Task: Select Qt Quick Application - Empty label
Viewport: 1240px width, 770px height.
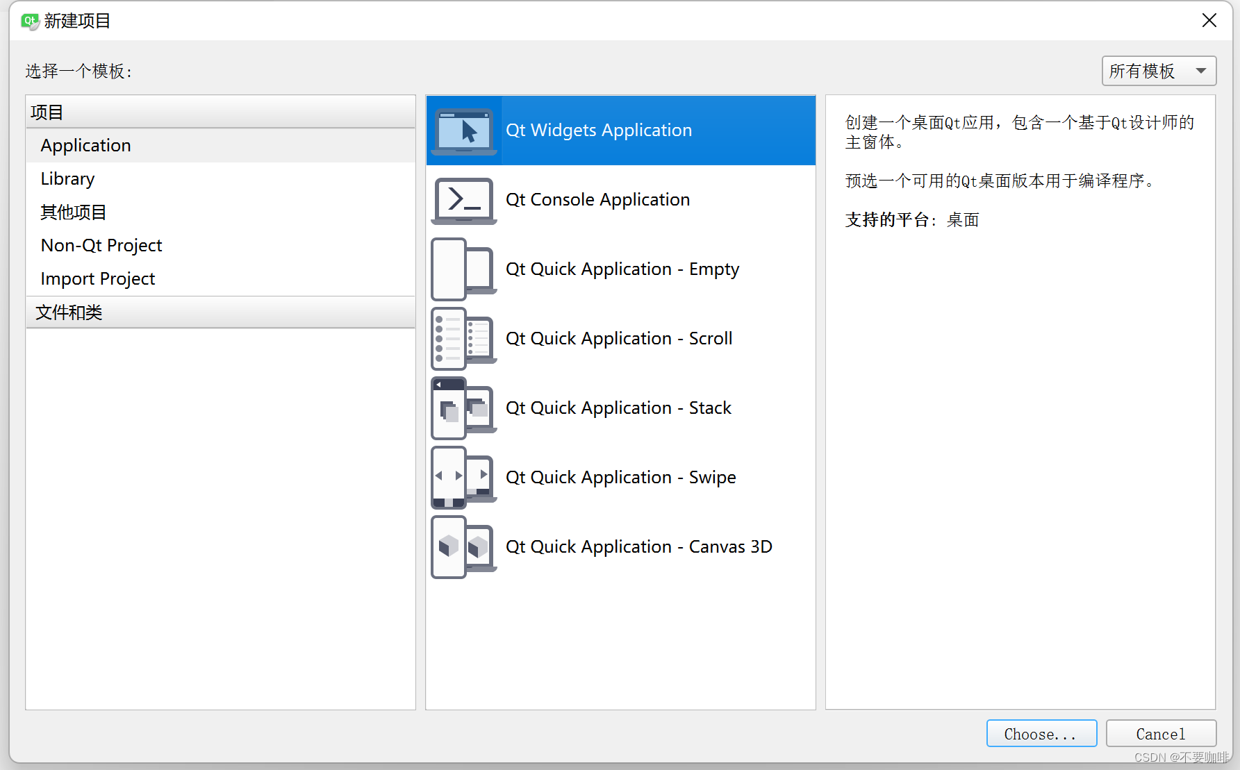Action: [622, 269]
